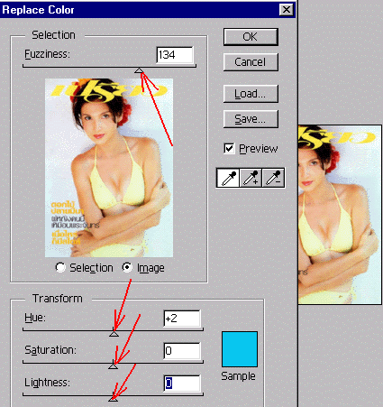383x407 pixels.
Task: Choose the Image radio button
Action: [x=127, y=267]
